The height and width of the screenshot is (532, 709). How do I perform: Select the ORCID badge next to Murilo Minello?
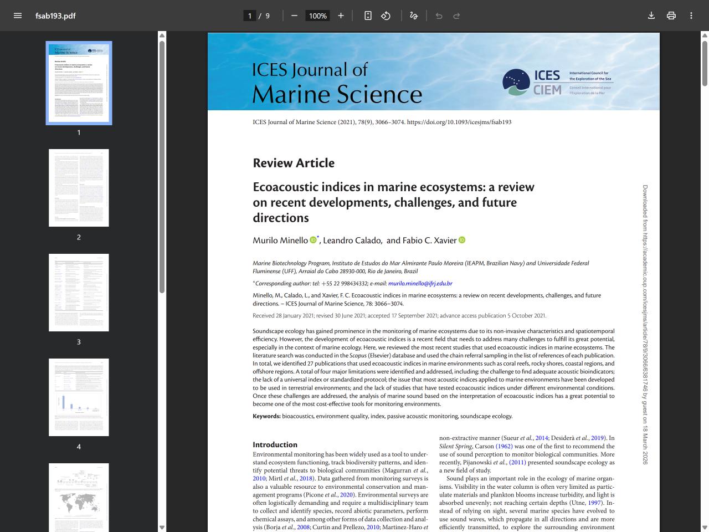[314, 239]
